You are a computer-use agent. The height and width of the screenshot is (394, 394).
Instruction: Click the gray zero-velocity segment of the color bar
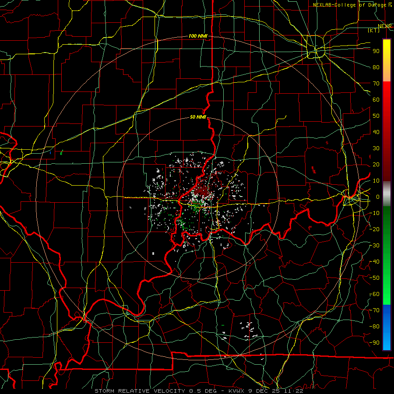[x=387, y=194]
